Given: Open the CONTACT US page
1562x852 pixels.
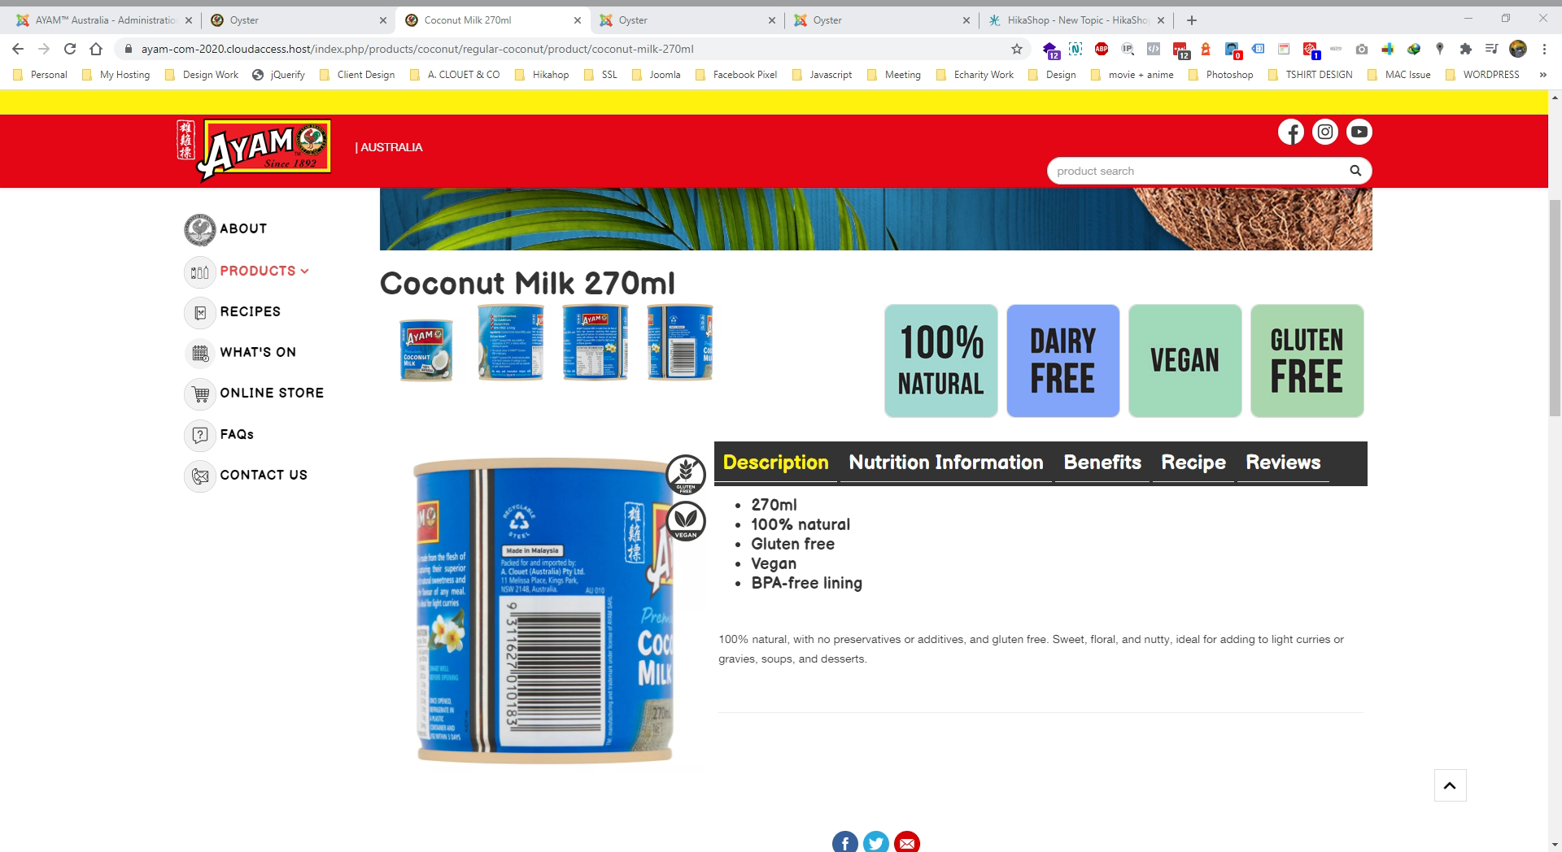Looking at the screenshot, I should tap(264, 476).
